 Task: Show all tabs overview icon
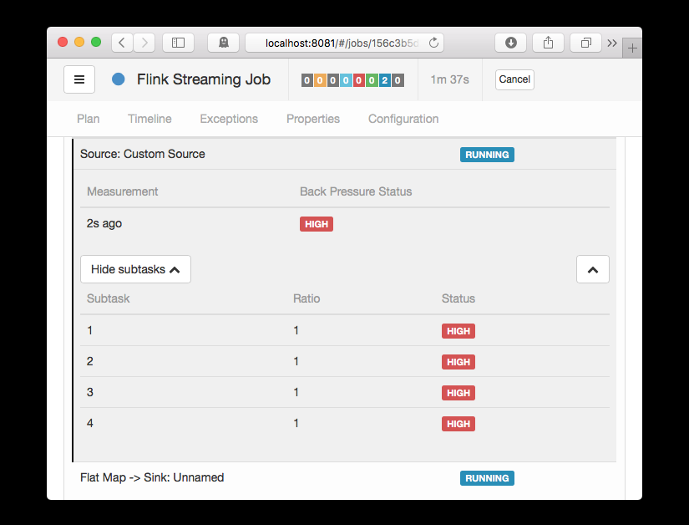click(x=585, y=43)
